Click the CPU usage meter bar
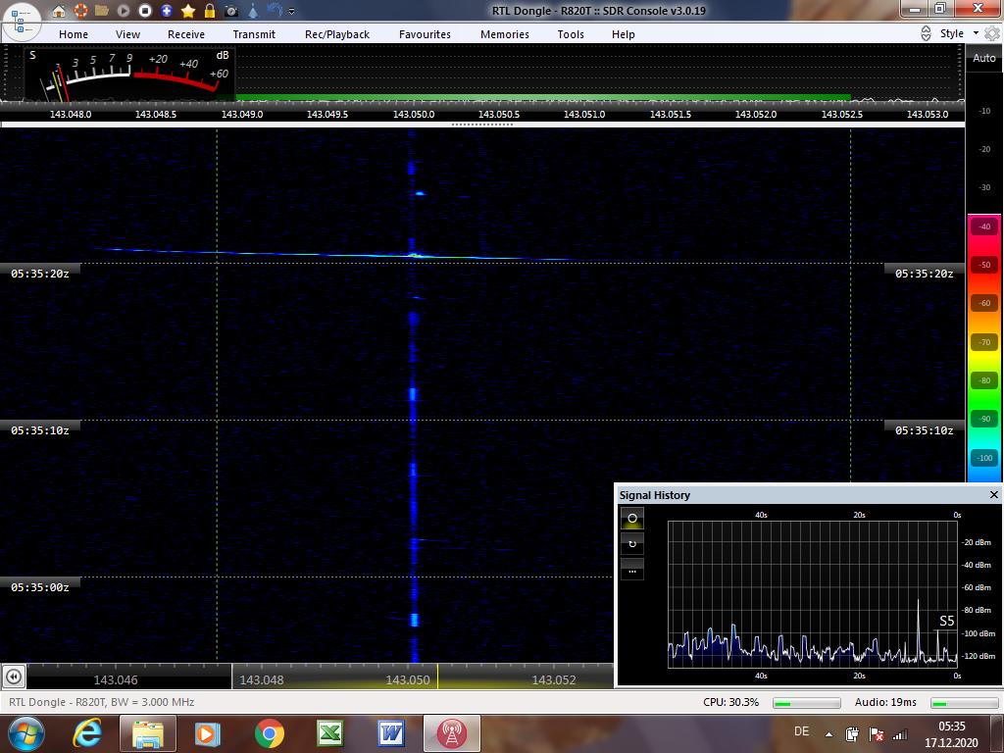1004x753 pixels. (x=806, y=703)
